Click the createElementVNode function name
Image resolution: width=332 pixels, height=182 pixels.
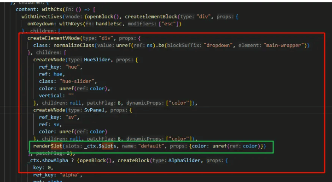coord(53,38)
